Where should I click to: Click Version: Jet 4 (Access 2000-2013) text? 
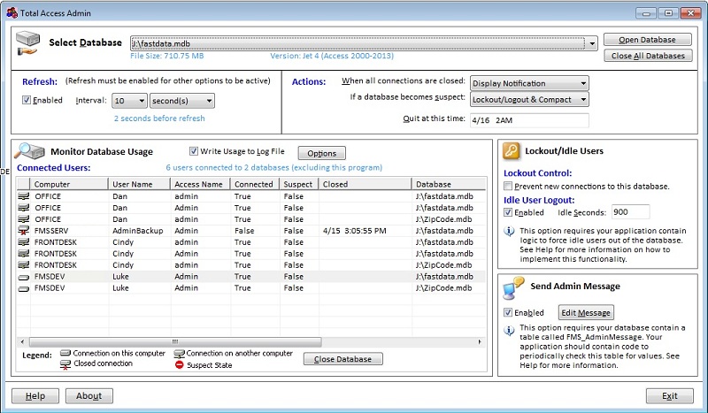coord(332,56)
